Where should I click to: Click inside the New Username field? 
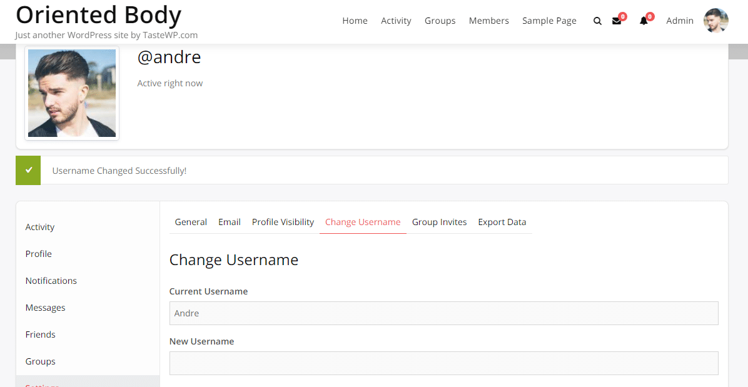tap(444, 363)
